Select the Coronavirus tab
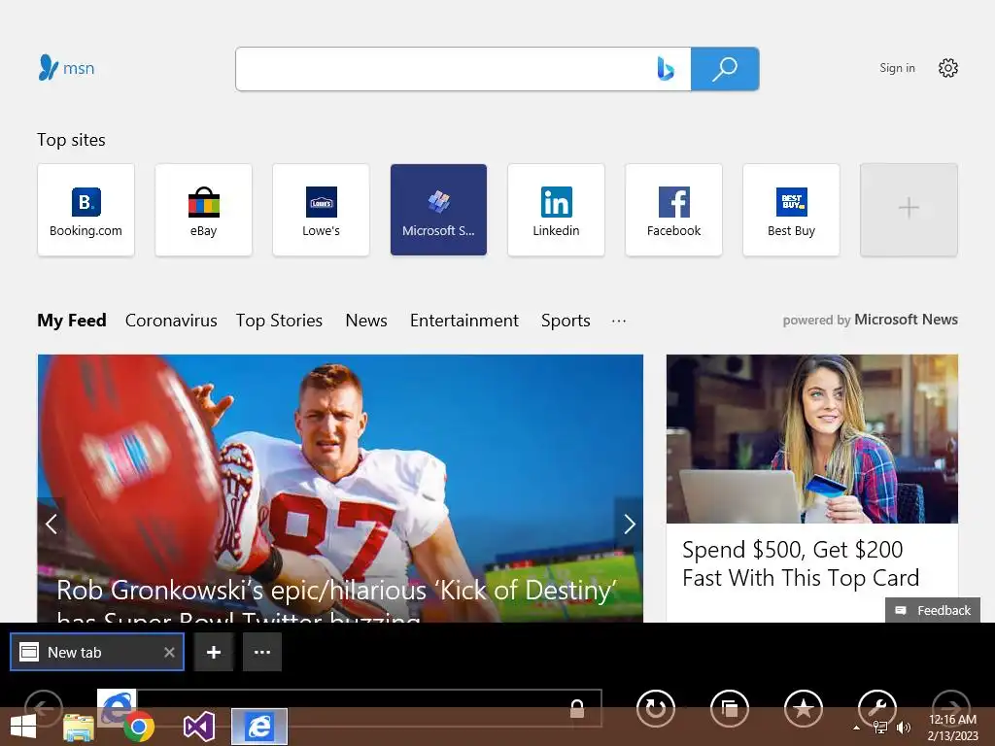 pyautogui.click(x=171, y=321)
